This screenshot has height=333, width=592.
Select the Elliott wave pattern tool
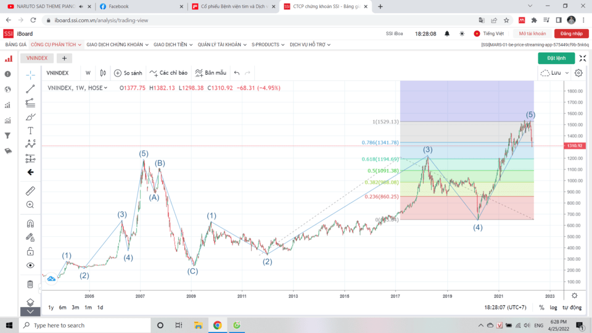[30, 144]
